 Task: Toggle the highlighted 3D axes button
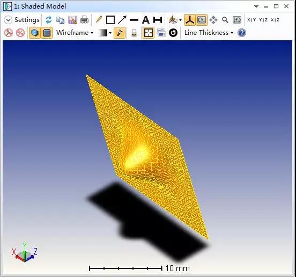[x=190, y=20]
